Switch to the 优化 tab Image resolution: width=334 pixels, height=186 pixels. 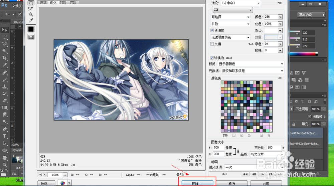click(x=53, y=3)
